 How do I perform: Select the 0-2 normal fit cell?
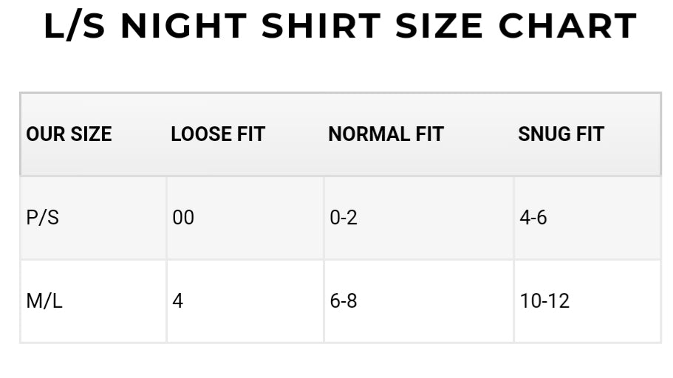coord(419,218)
